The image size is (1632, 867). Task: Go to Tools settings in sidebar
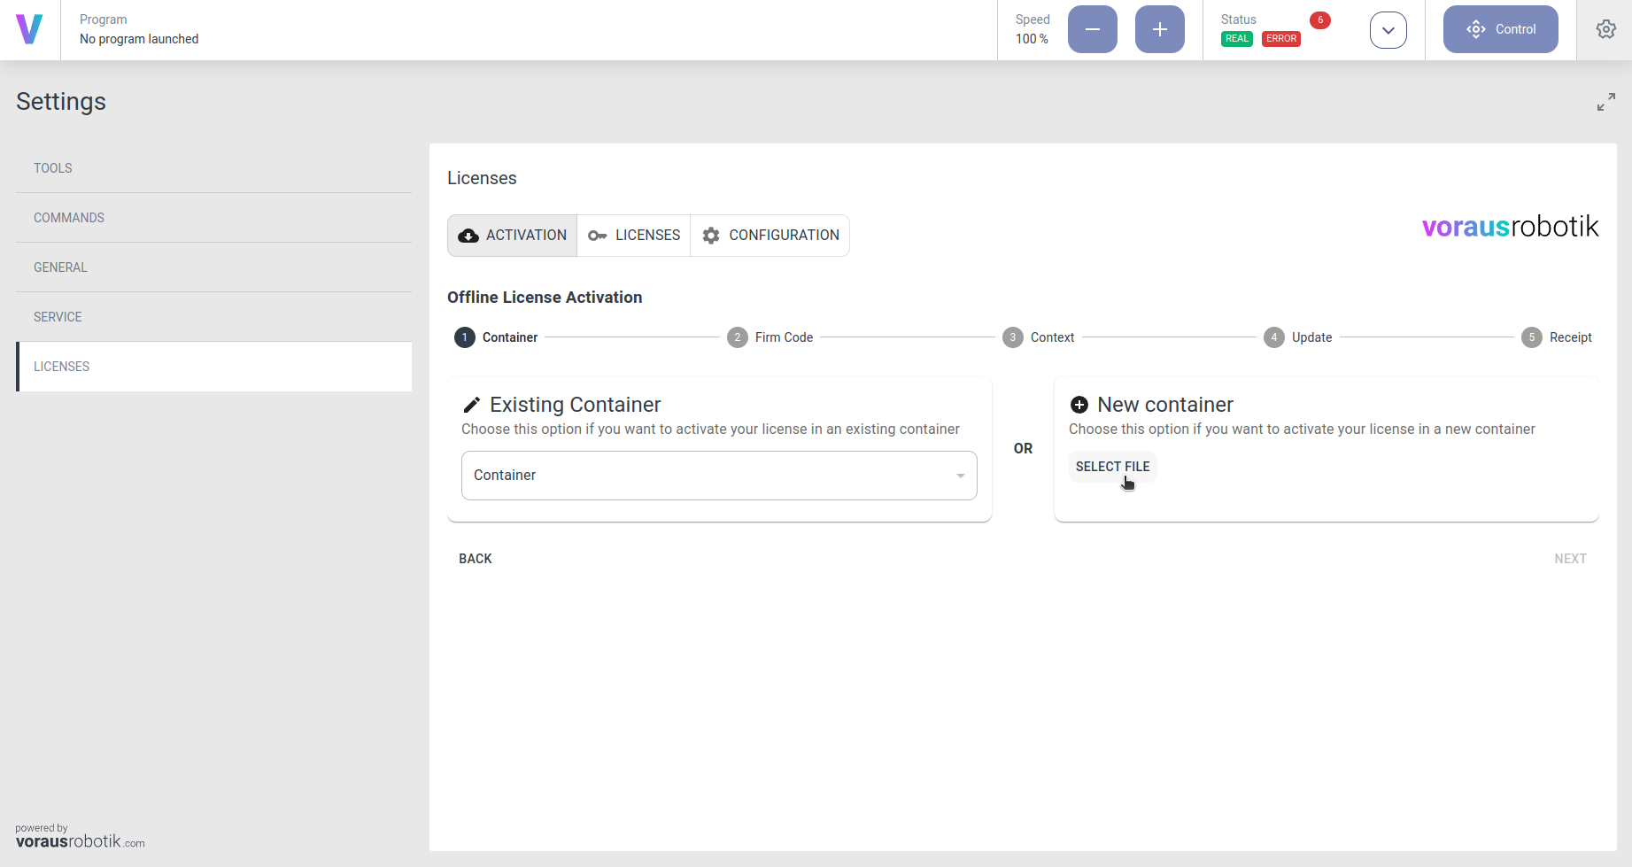[x=53, y=168]
